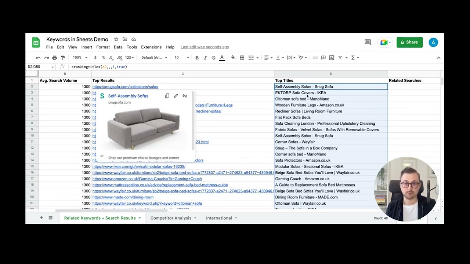The height and width of the screenshot is (264, 470).
Task: Open the Edit menu
Action: tap(61, 47)
